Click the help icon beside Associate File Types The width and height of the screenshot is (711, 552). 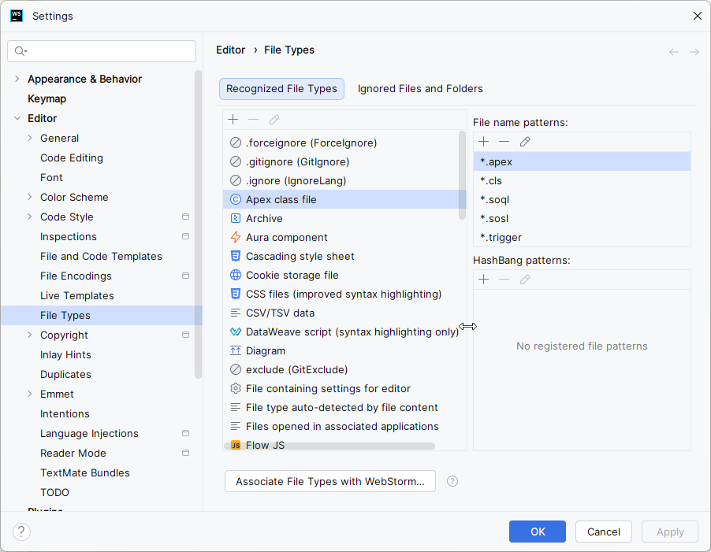pos(452,481)
